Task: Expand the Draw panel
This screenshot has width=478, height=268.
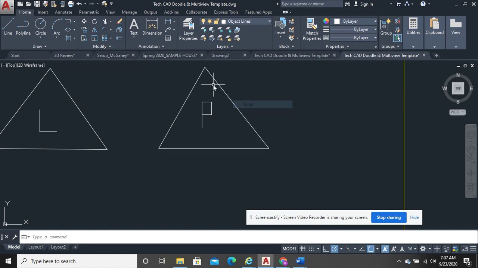Action: point(39,46)
